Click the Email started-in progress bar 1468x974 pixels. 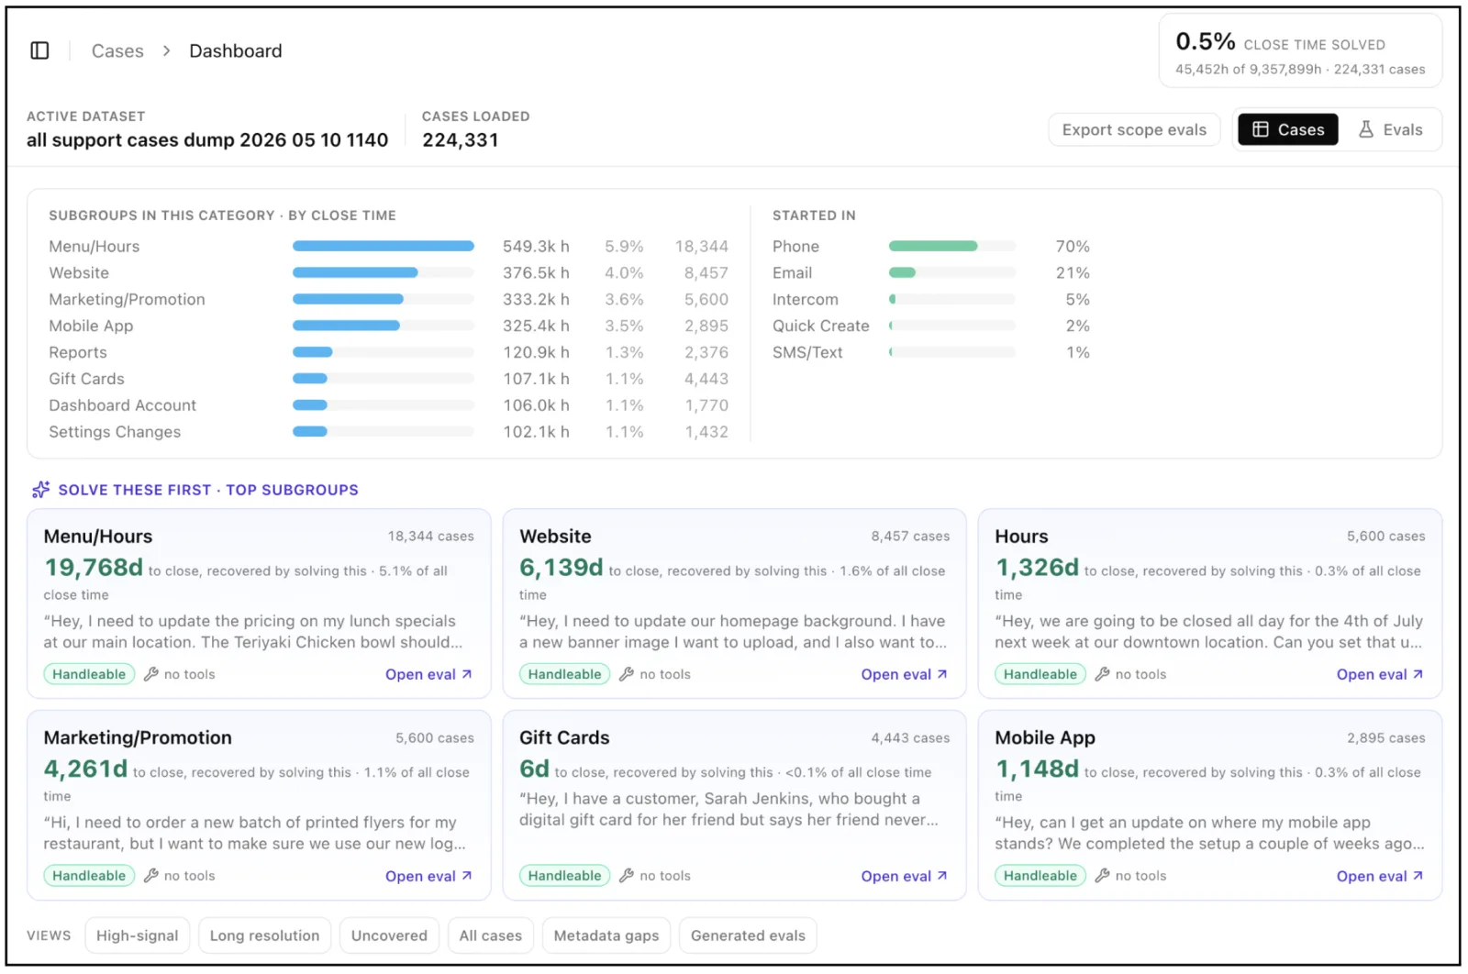[x=952, y=272]
